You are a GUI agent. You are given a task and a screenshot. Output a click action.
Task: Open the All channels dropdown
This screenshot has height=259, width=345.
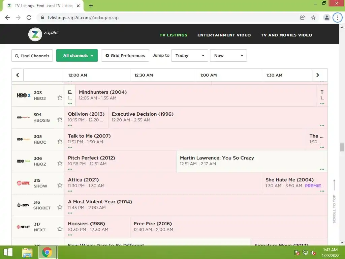click(x=77, y=56)
